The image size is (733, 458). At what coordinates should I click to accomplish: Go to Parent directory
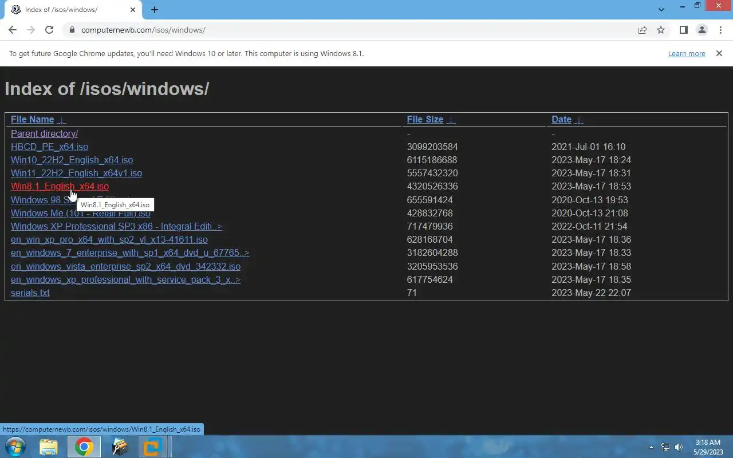[44, 133]
